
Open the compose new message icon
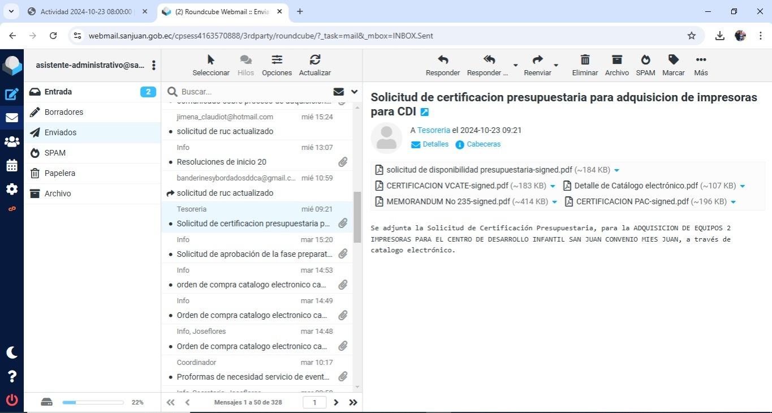pos(12,94)
